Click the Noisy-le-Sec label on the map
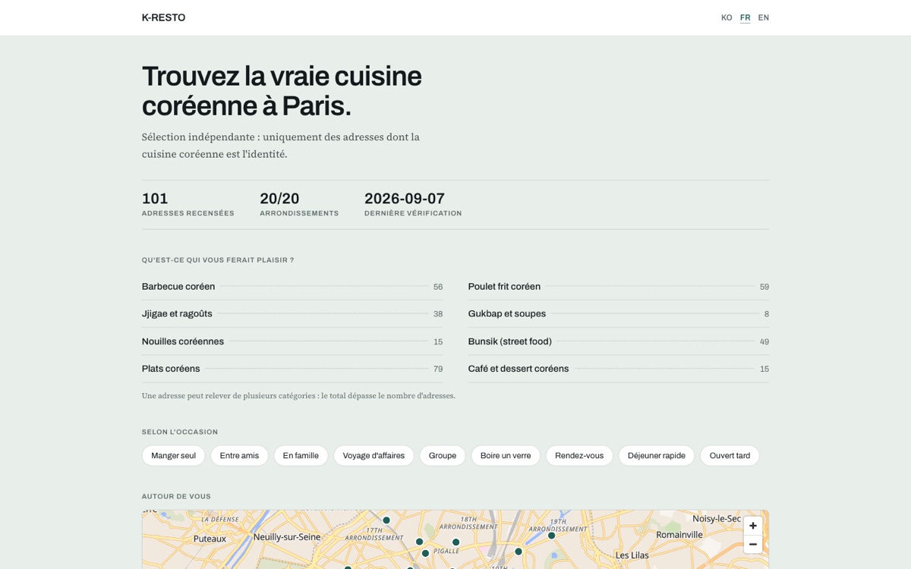The height and width of the screenshot is (569, 911). (x=717, y=519)
